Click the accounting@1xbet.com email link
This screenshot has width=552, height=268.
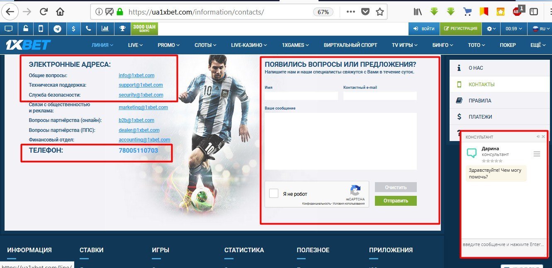144,140
